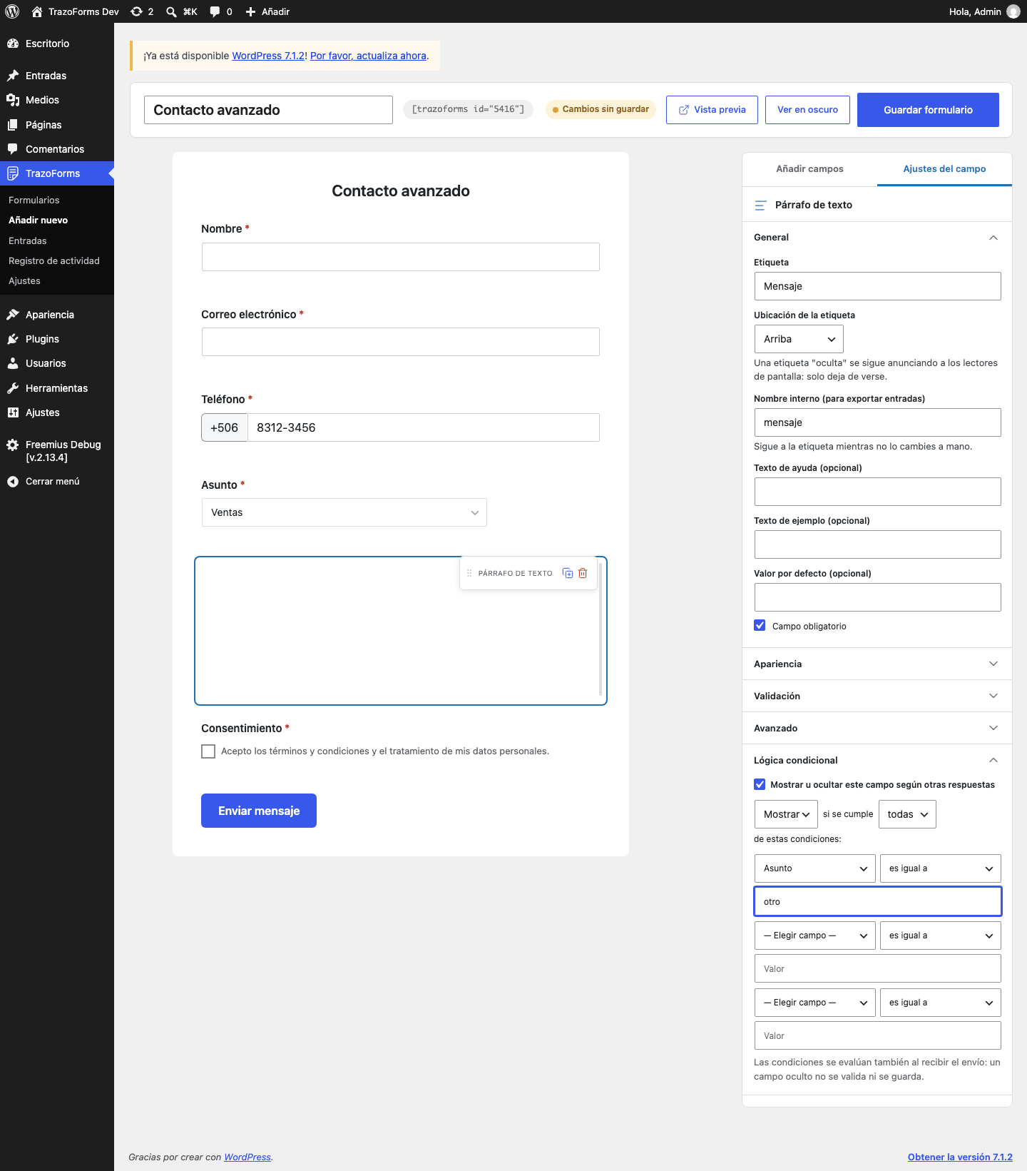The width and height of the screenshot is (1027, 1171).
Task: Switch to Añadir campos tab
Action: [x=809, y=169]
